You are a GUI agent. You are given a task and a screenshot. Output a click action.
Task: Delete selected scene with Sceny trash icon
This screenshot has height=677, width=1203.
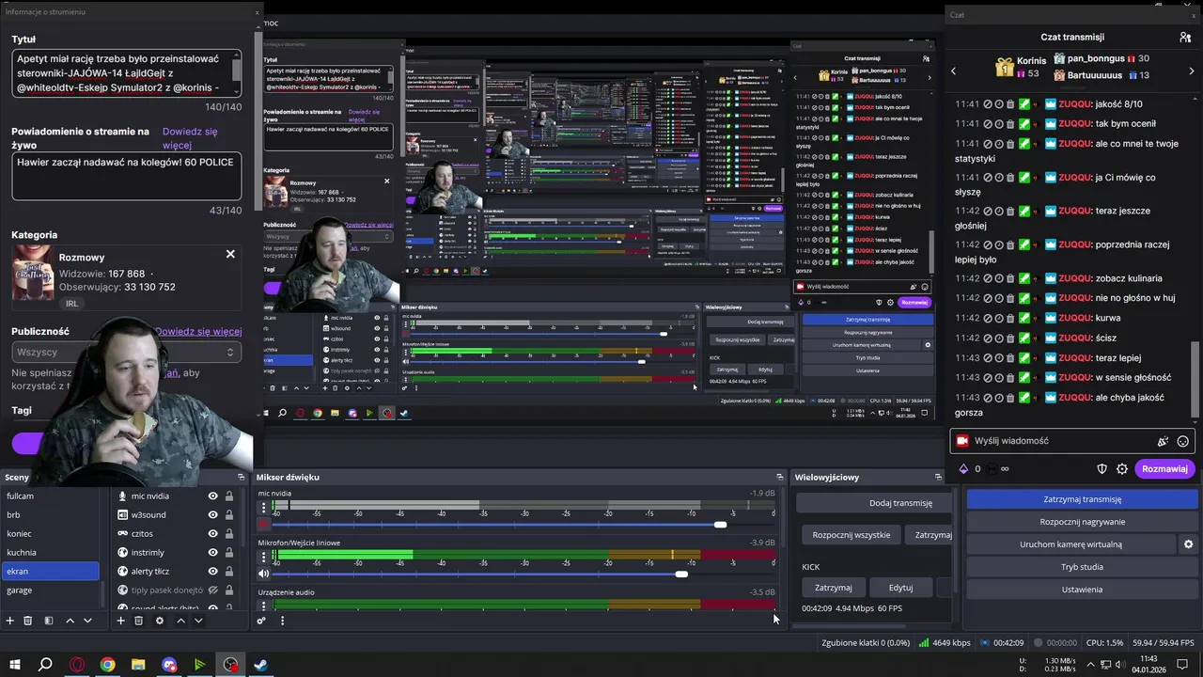pyautogui.click(x=28, y=621)
